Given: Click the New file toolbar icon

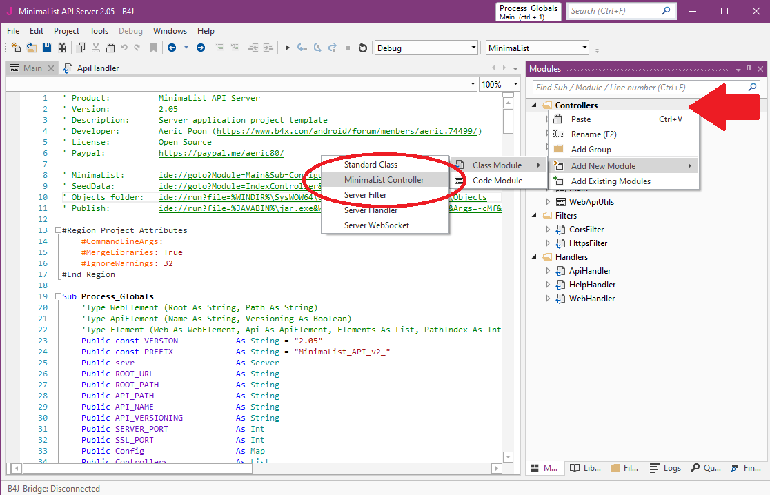Looking at the screenshot, I should click(17, 48).
